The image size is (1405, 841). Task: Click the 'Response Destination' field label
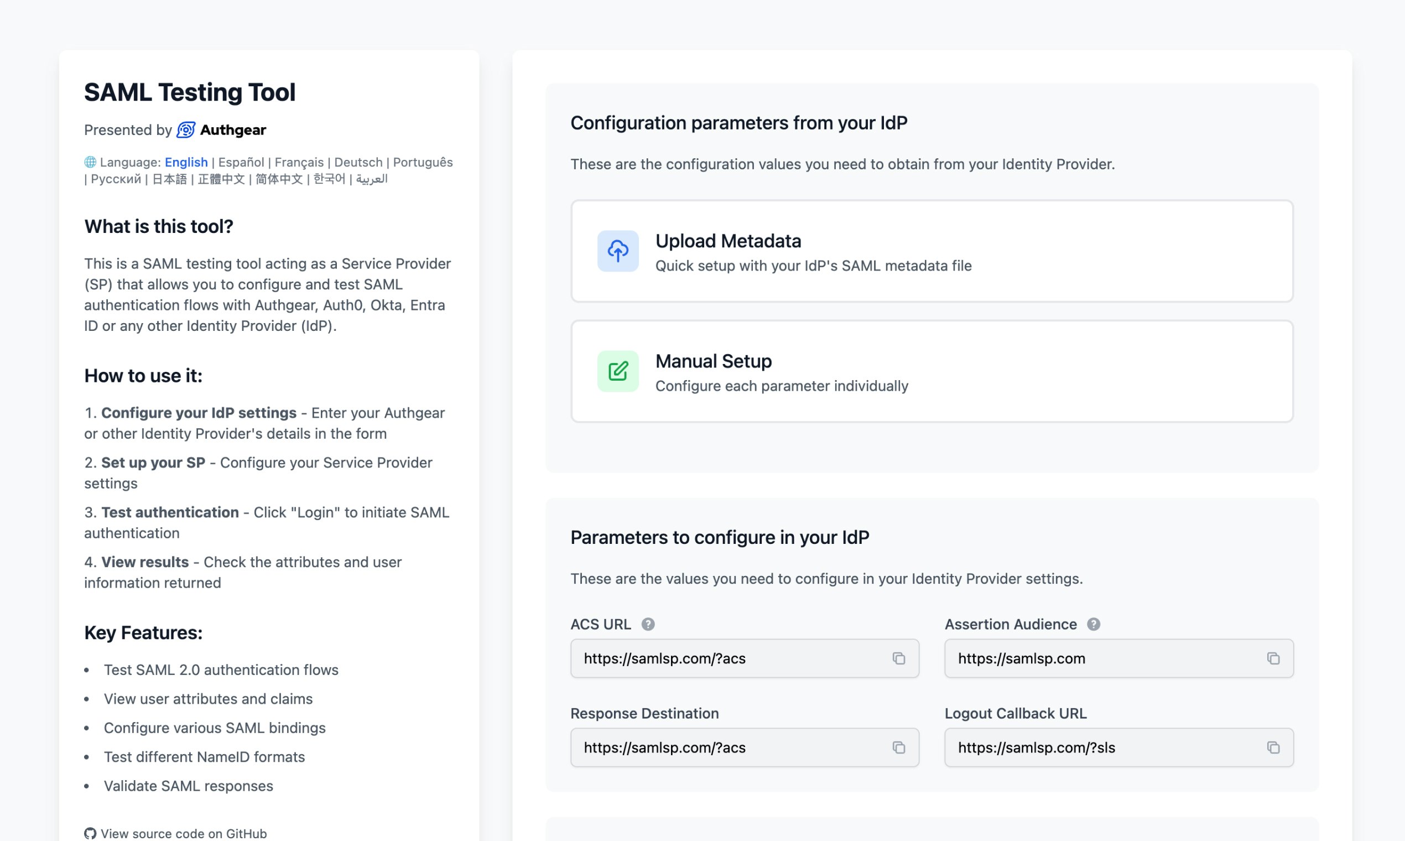(644, 713)
